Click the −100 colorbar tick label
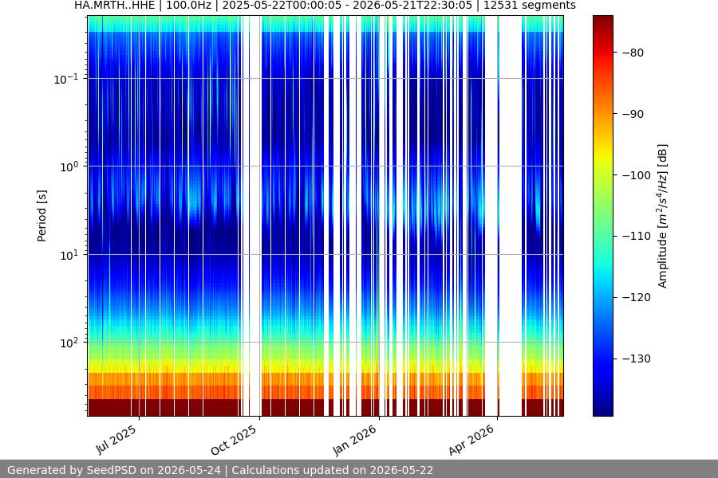This screenshot has width=718, height=478. tap(637, 175)
